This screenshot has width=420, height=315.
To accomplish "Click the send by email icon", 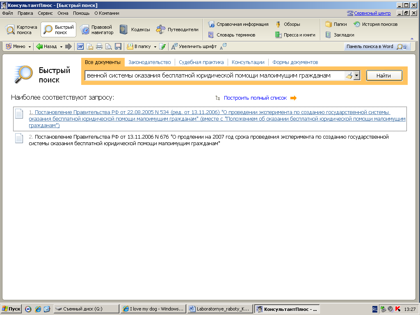I will click(x=90, y=46).
